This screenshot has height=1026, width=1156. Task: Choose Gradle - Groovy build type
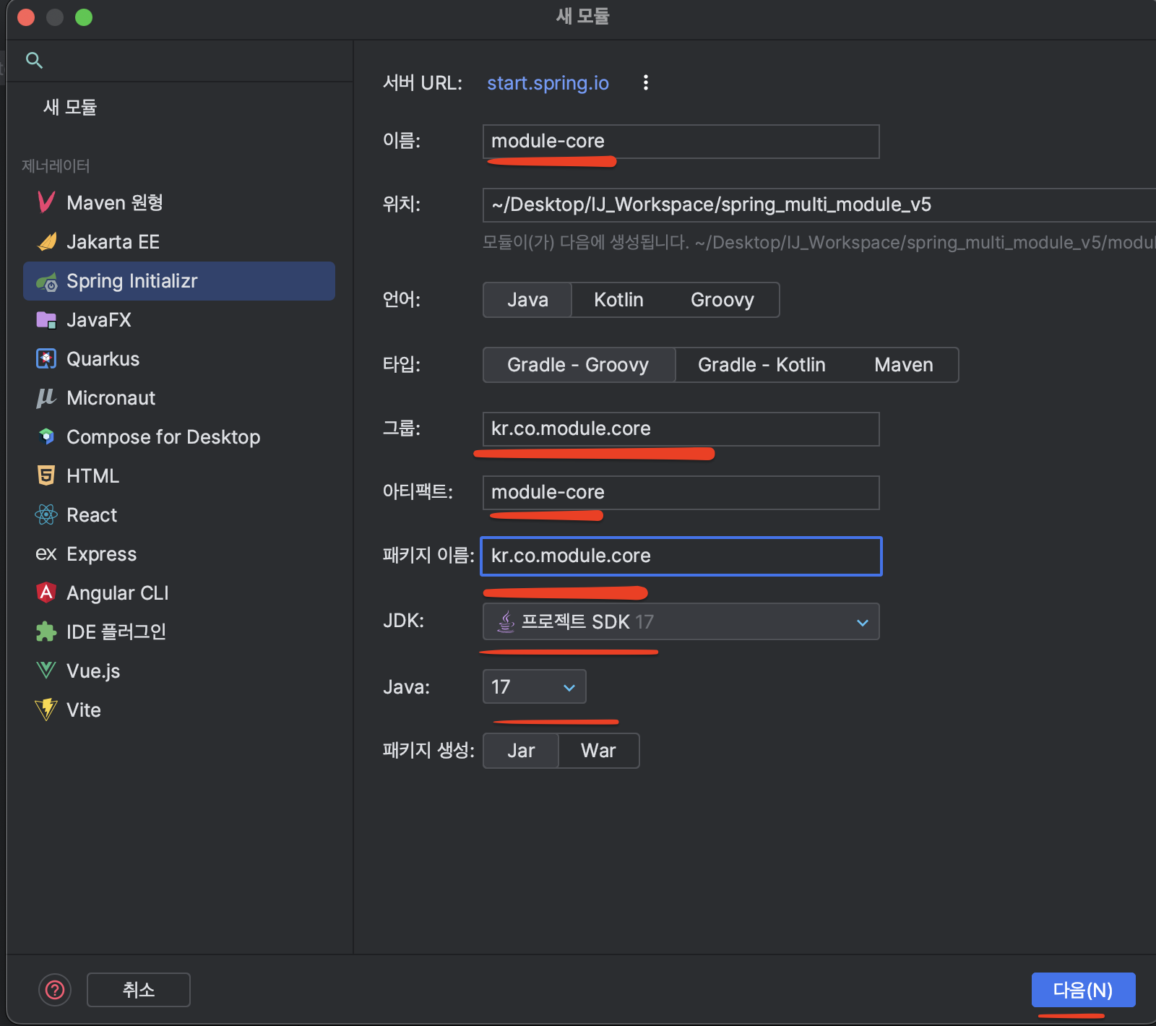(579, 365)
